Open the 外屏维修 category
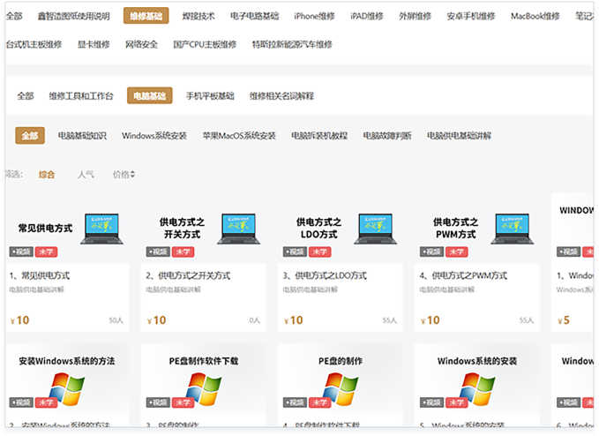This screenshot has width=599, height=436. pyautogui.click(x=415, y=16)
